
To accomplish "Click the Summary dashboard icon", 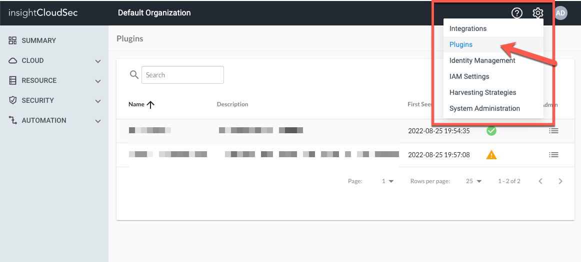I will coord(12,40).
